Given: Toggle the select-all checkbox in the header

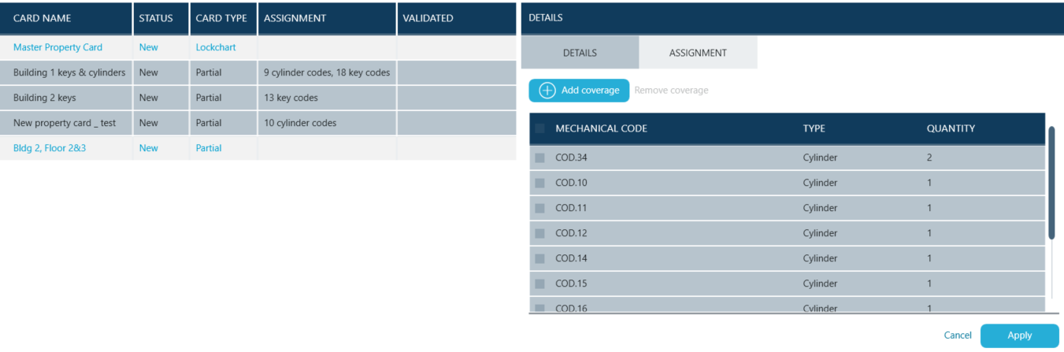Looking at the screenshot, I should click(539, 128).
